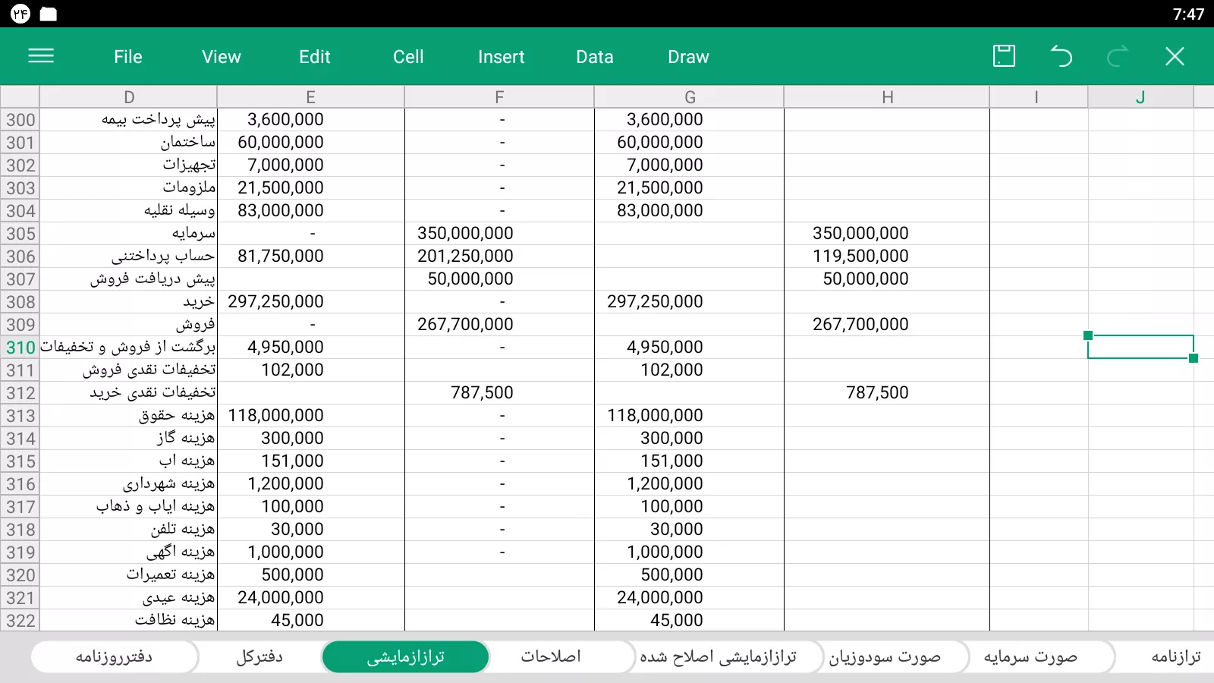
Task: Select column H header
Action: click(x=887, y=97)
